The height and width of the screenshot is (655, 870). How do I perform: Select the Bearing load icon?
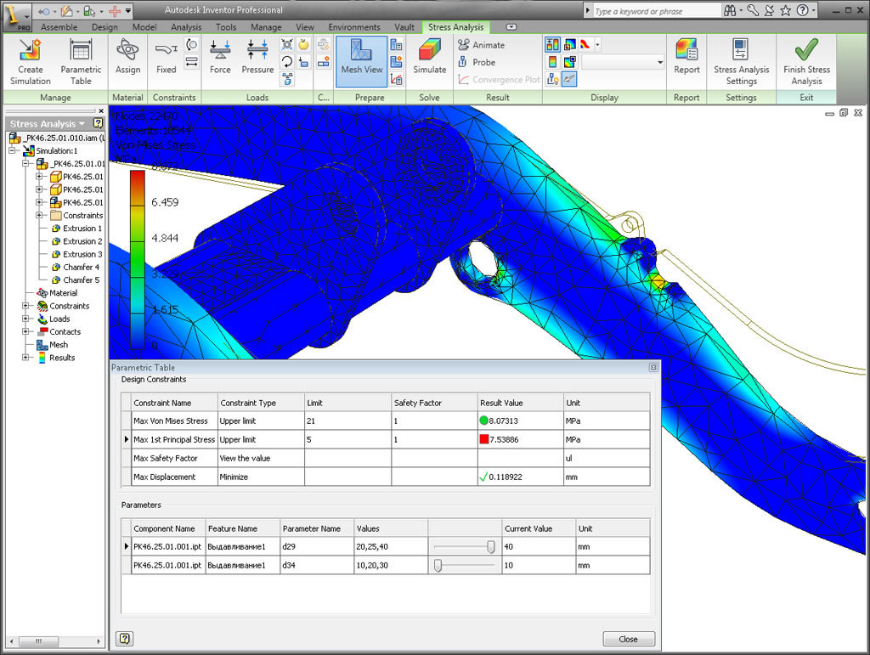[x=287, y=45]
